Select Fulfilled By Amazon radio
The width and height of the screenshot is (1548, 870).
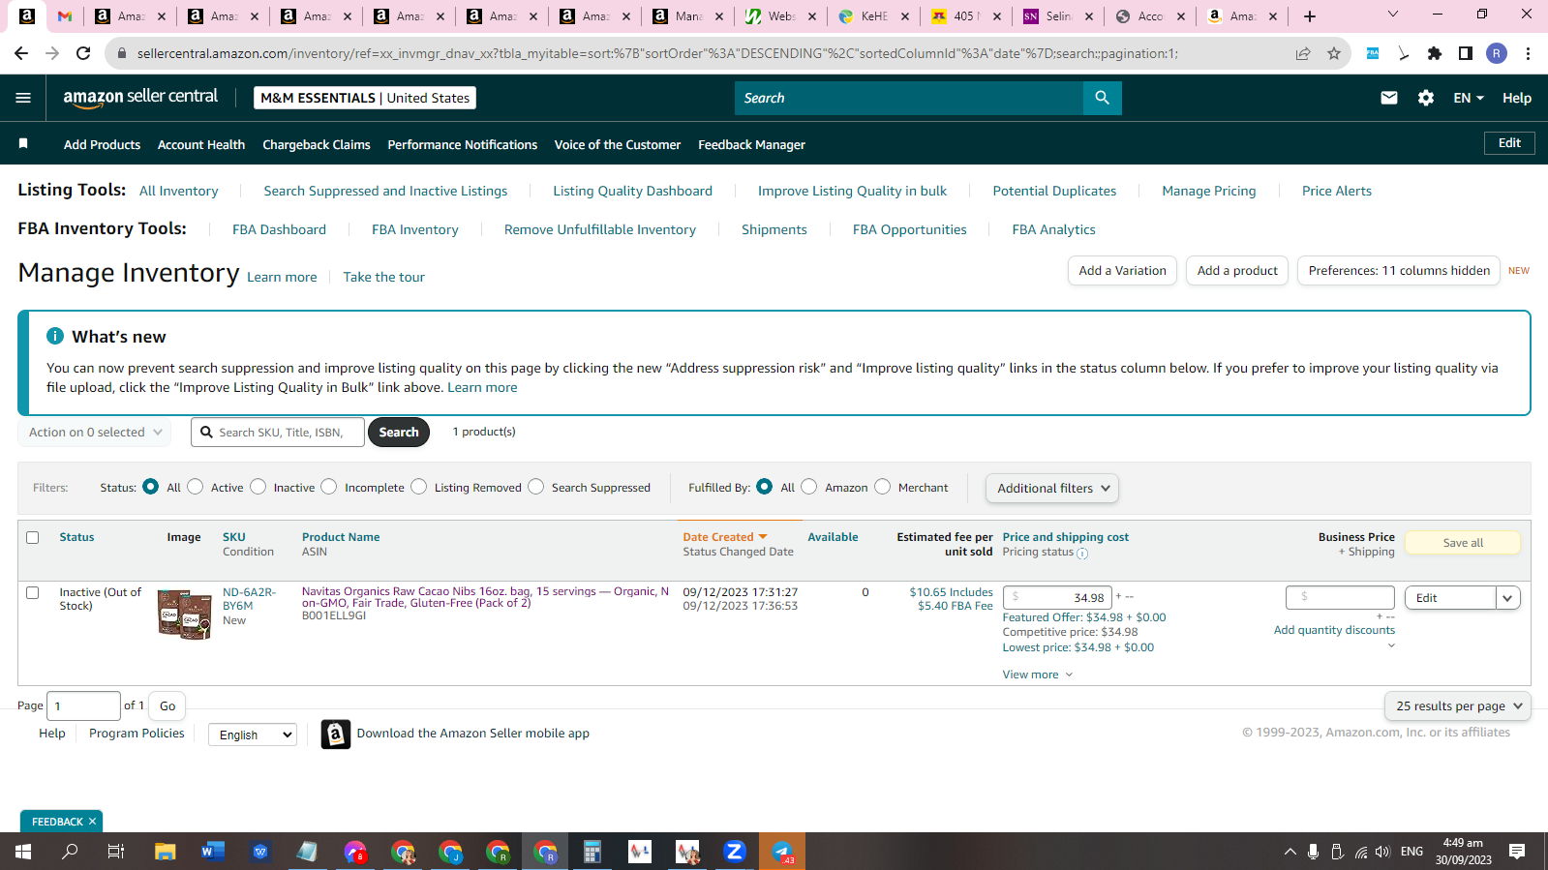(809, 487)
